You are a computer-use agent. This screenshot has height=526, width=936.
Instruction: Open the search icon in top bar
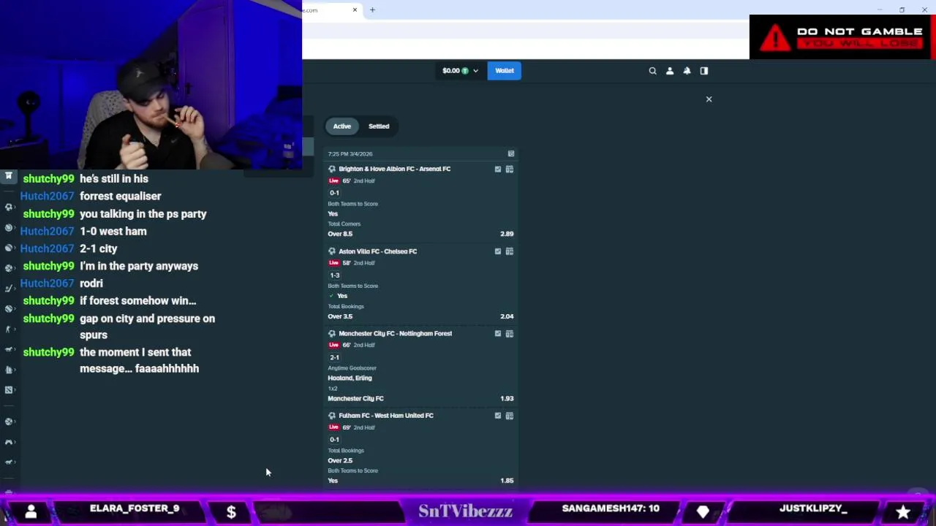coord(652,71)
